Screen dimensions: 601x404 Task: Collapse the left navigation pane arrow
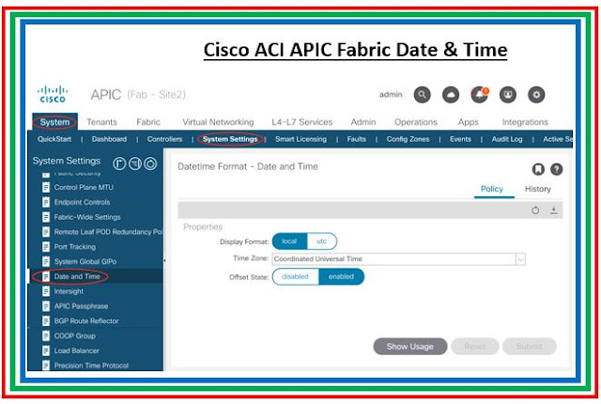tap(165, 260)
